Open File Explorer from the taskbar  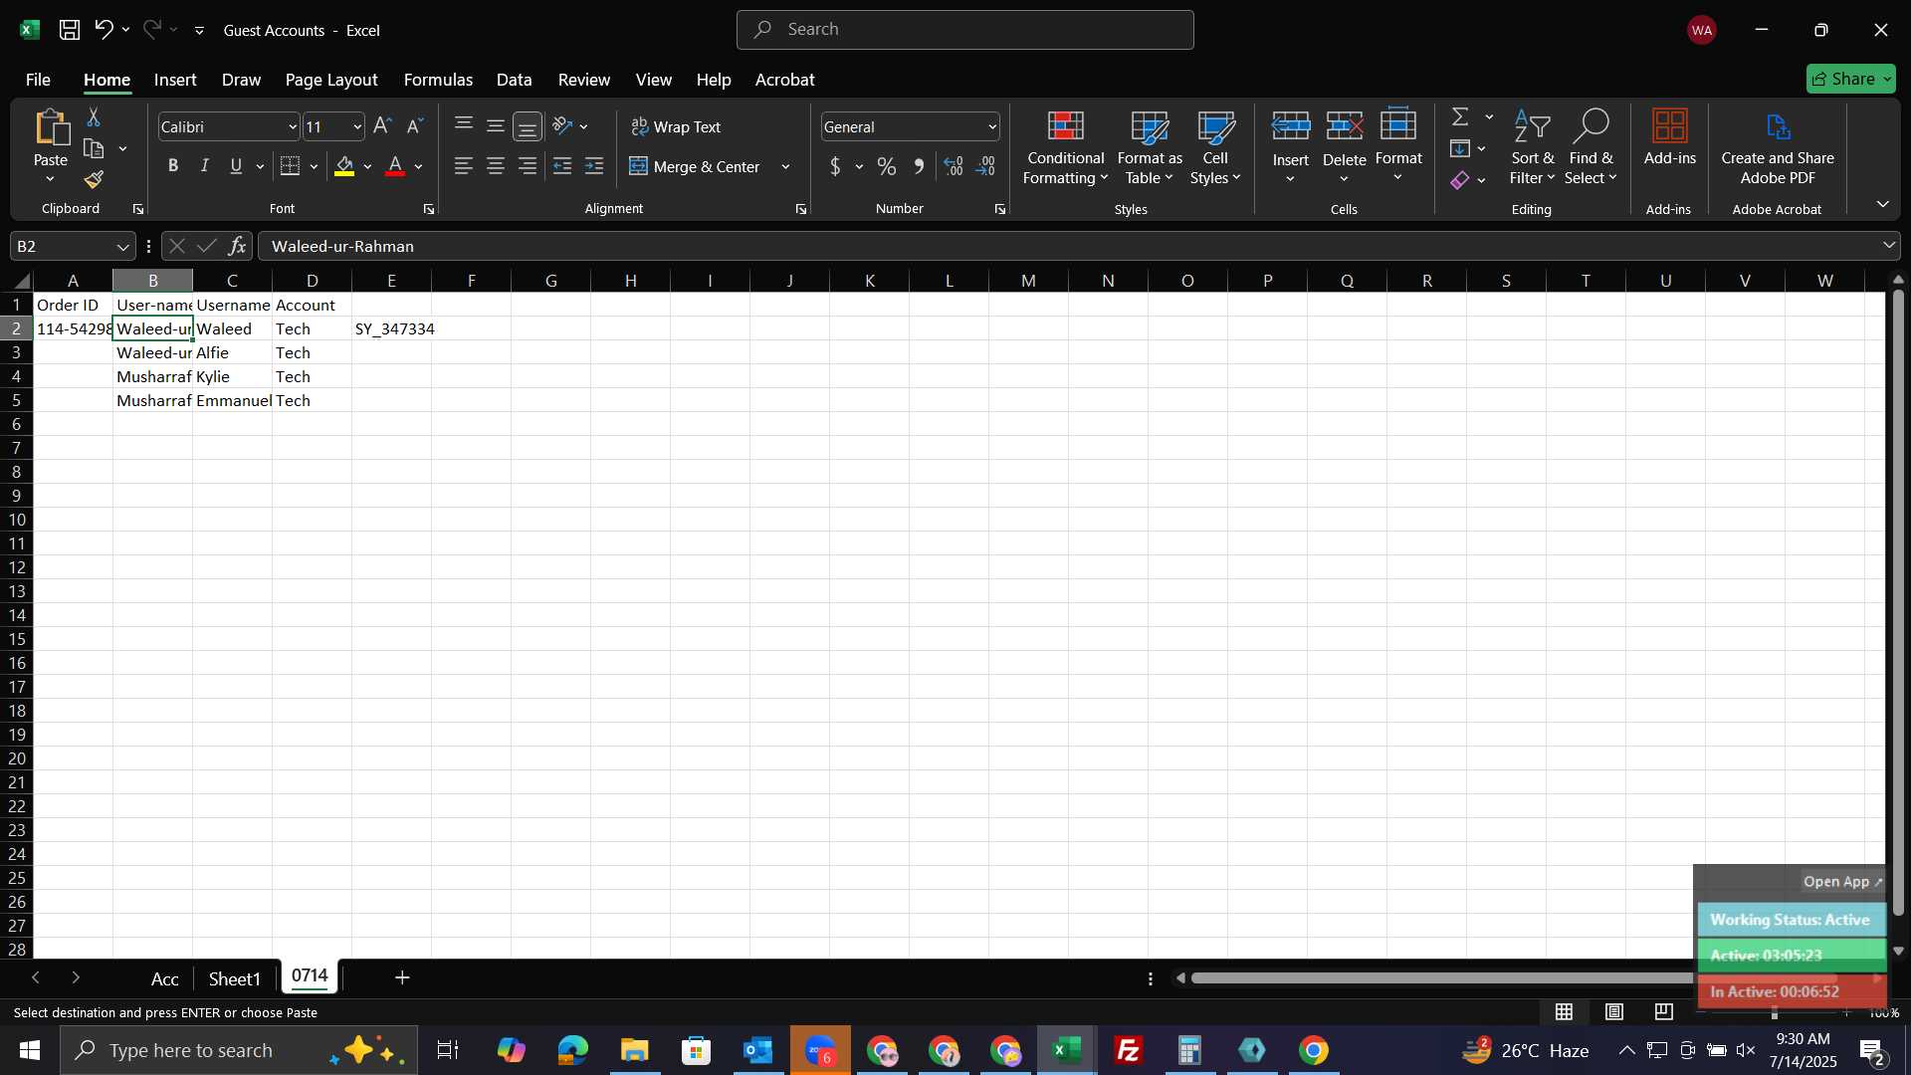click(635, 1050)
